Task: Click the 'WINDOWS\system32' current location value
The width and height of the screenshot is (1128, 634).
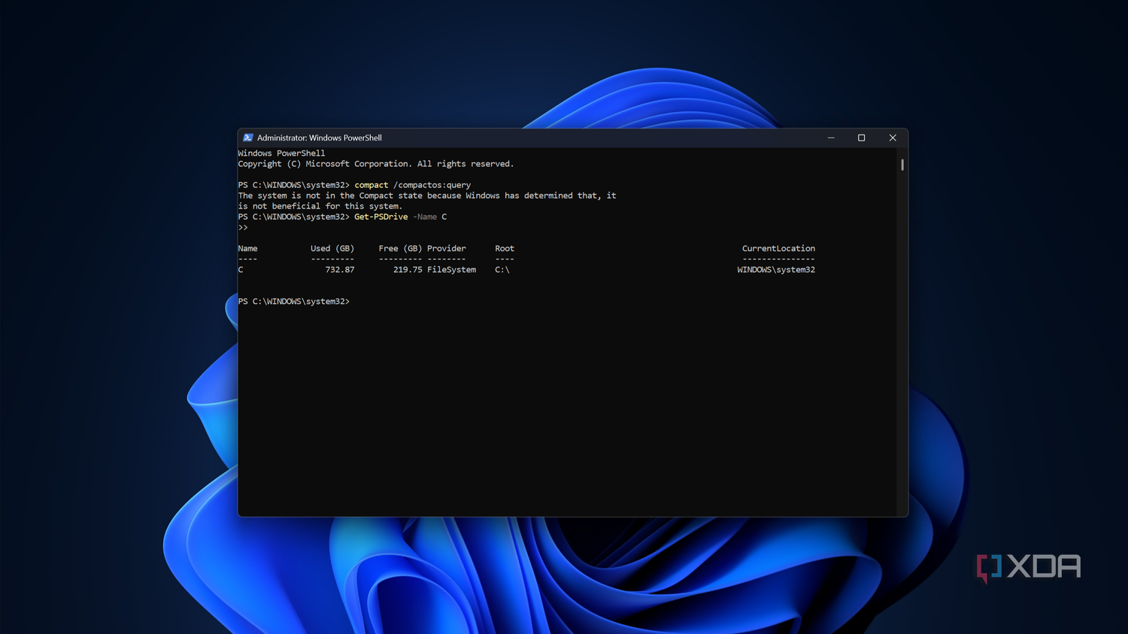Action: pyautogui.click(x=776, y=269)
